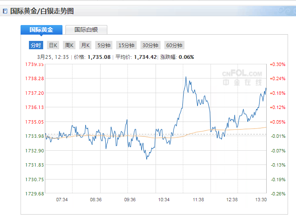Screen dimensions: 296x215
Task: Click the 1733.98 price axis label
Action: pyautogui.click(x=34, y=136)
